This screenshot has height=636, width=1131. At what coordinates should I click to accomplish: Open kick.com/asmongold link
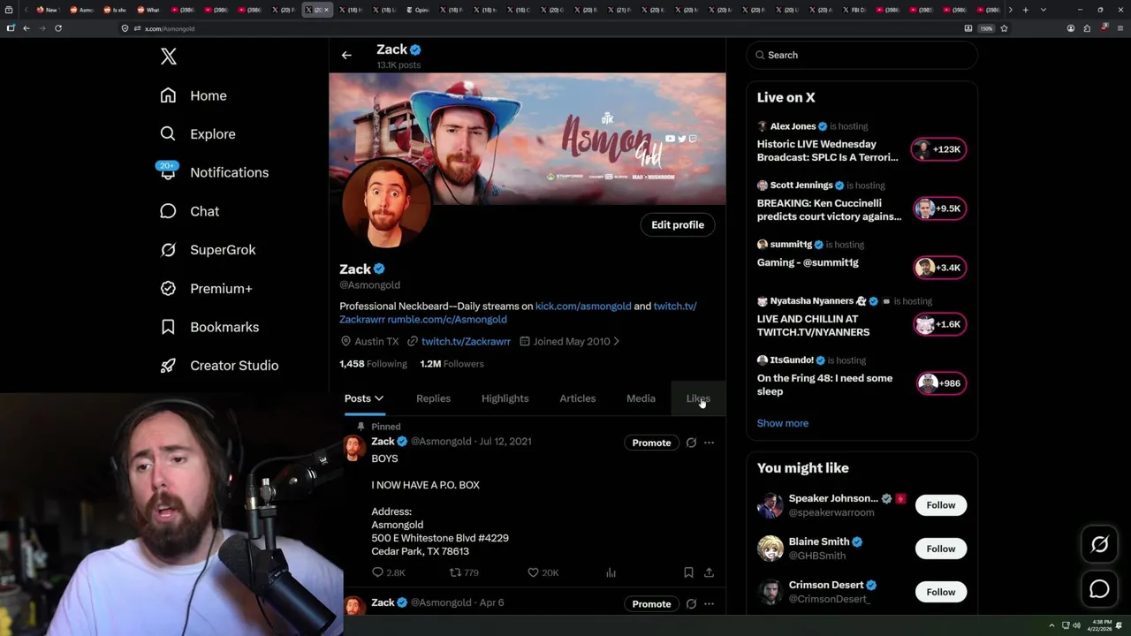pyautogui.click(x=583, y=307)
